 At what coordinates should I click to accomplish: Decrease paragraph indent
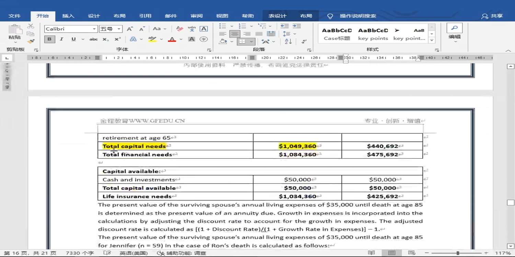[x=284, y=26]
